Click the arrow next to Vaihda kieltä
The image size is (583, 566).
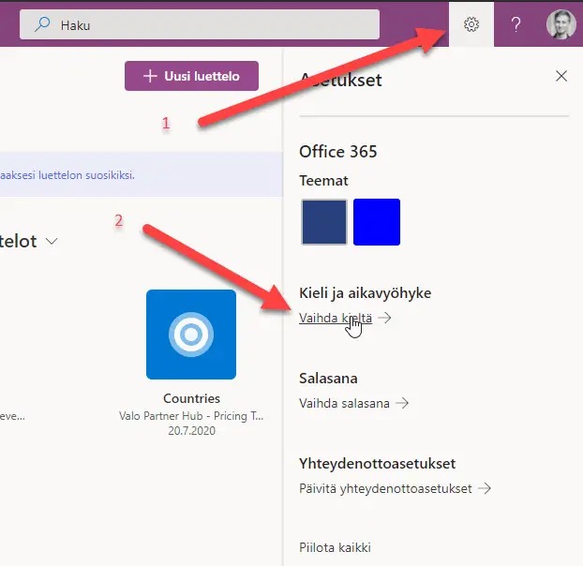point(384,319)
